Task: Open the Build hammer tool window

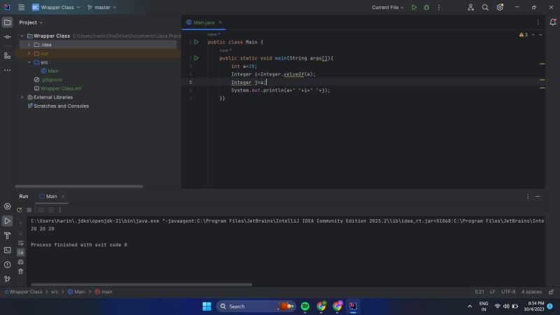Action: 7,236
